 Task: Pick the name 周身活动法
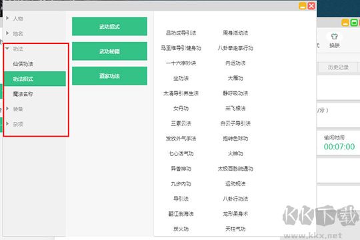[x=235, y=33]
